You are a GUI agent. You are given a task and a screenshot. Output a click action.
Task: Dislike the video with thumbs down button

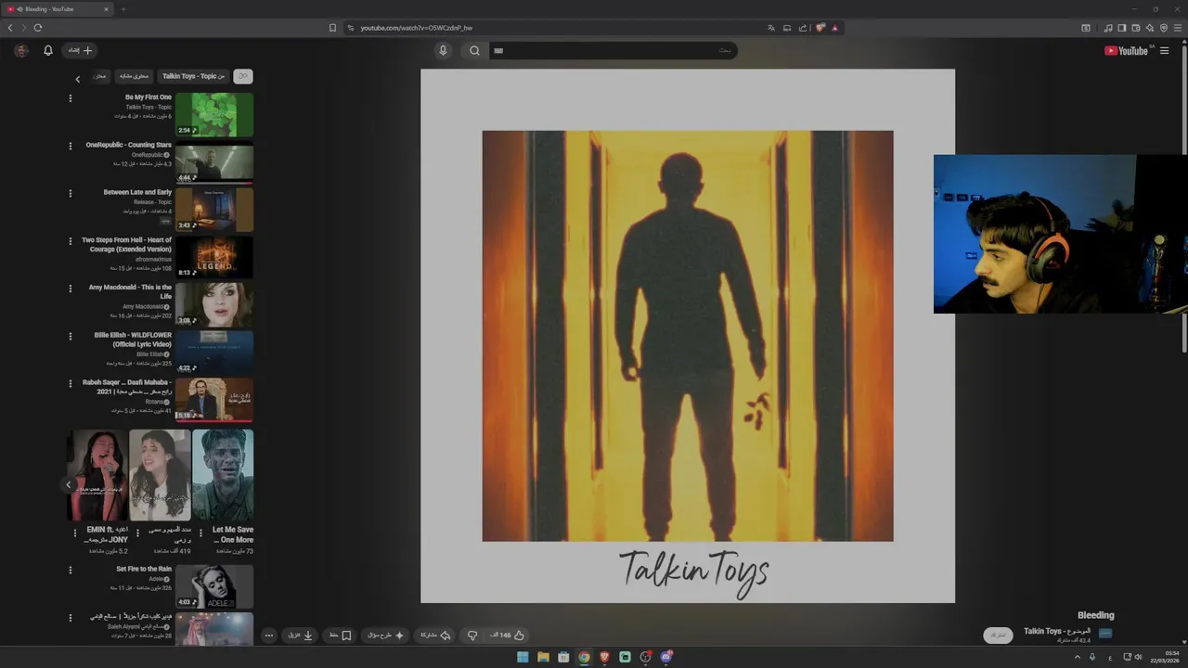(x=471, y=636)
